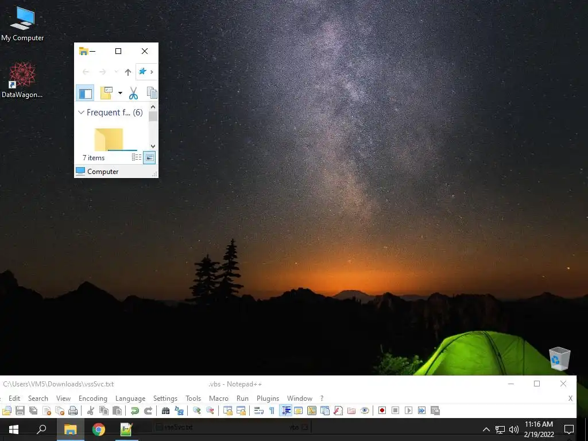Toggle the monitoring eye icon

pyautogui.click(x=365, y=411)
